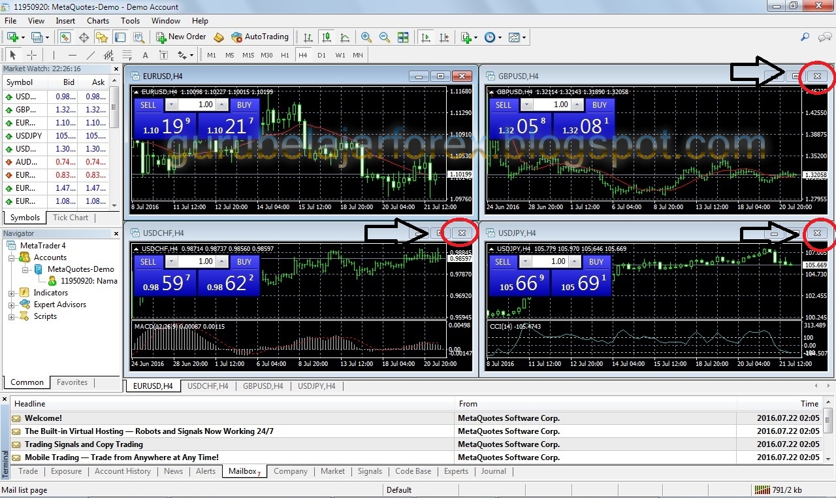Expand the Indicators tree node

tap(12, 293)
